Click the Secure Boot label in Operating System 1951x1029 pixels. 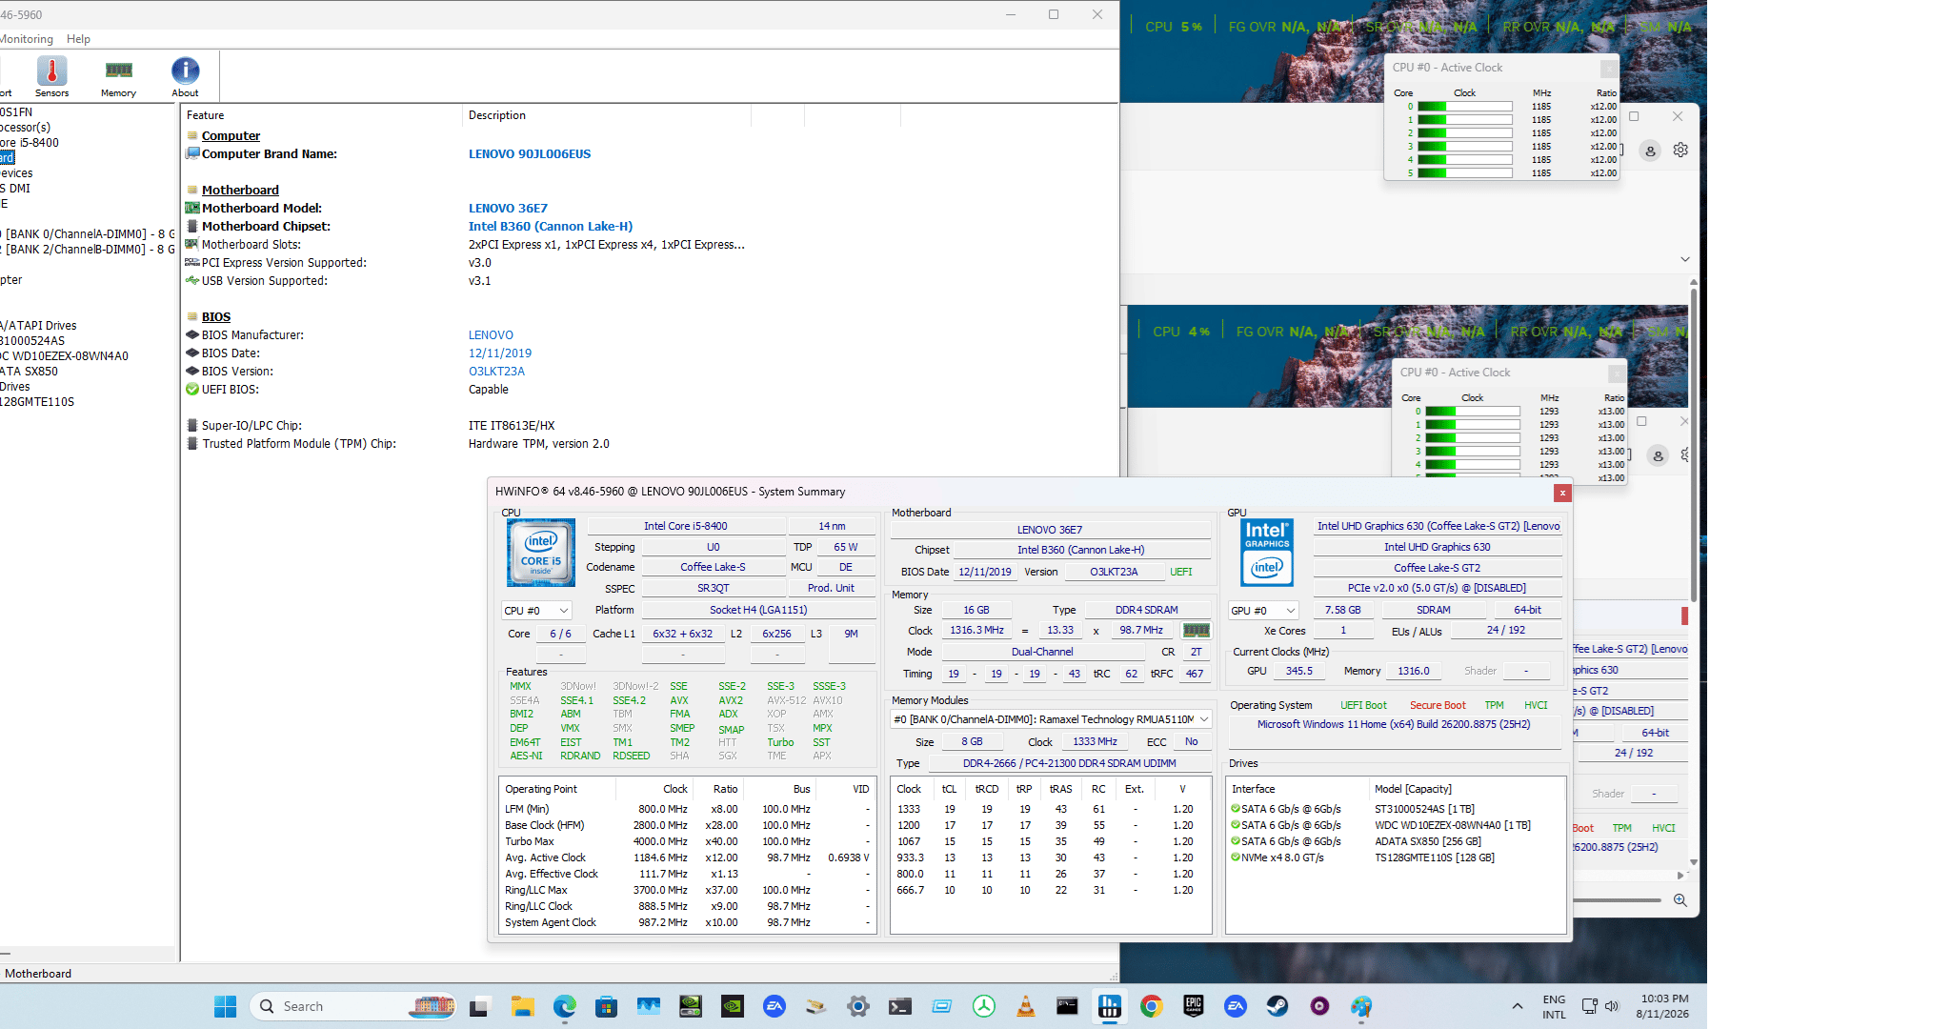click(x=1438, y=705)
